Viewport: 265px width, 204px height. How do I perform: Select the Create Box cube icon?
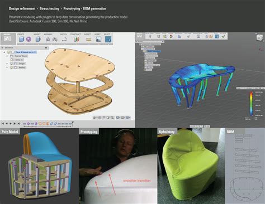21,39
